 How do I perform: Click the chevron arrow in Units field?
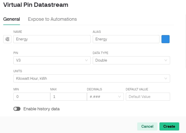(166, 78)
